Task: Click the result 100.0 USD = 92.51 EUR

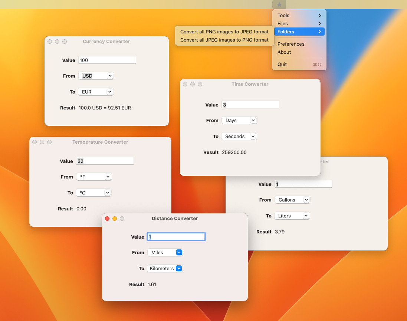Action: [105, 108]
